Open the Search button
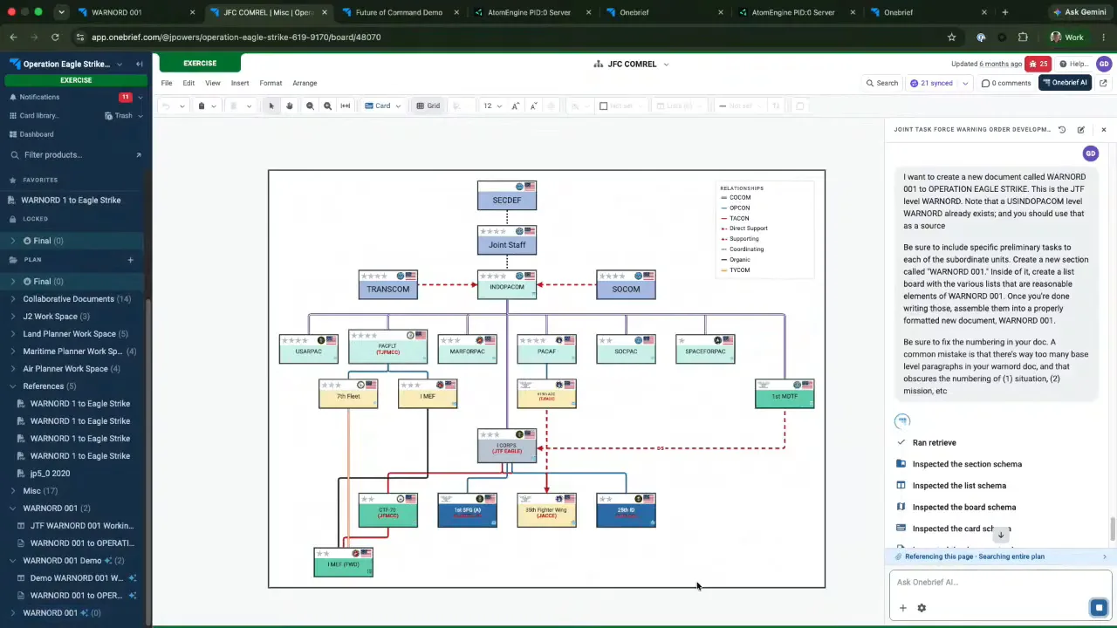The image size is (1117, 628). tap(882, 83)
